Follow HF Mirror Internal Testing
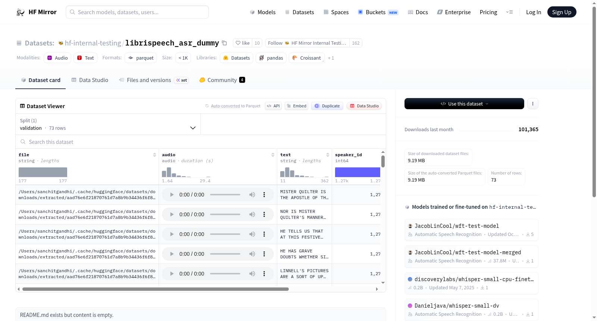This screenshot has height=321, width=597. (307, 43)
